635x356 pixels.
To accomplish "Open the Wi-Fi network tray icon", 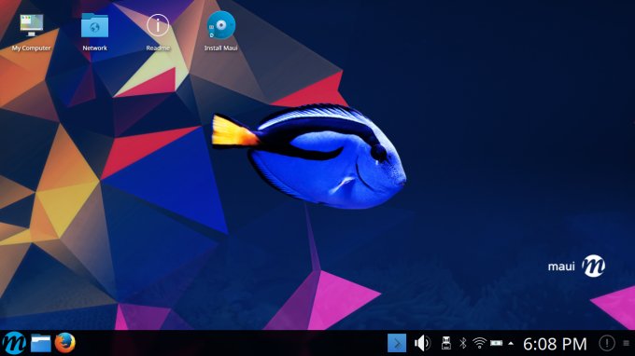I will tap(479, 343).
